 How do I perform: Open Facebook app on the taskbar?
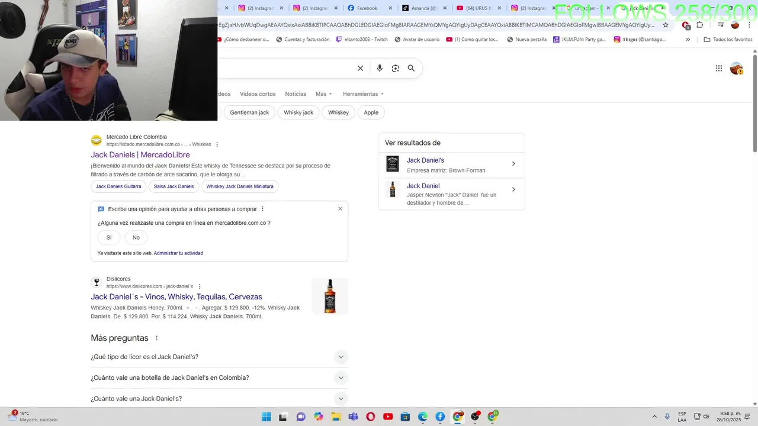440,417
